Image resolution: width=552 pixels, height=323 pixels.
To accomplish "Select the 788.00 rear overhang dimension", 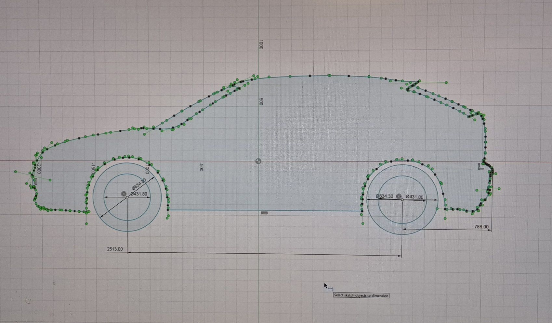I will tap(481, 227).
